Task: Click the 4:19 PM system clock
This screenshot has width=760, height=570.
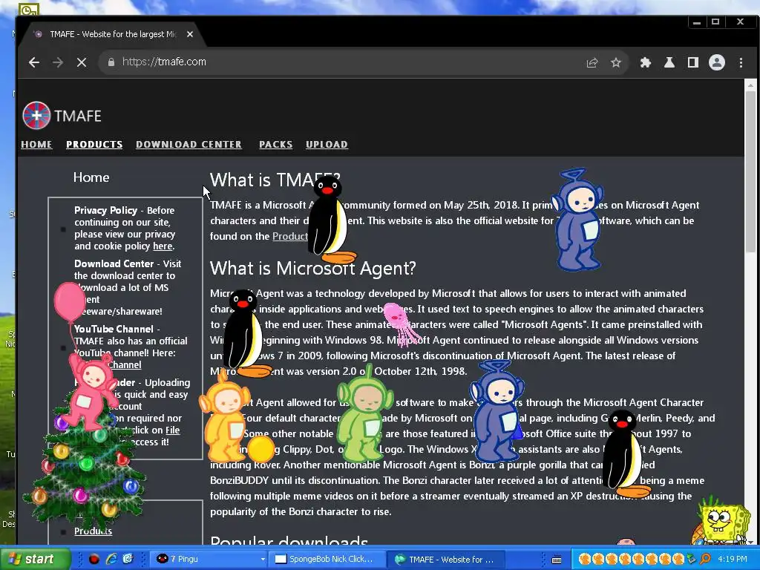Action: (733, 559)
